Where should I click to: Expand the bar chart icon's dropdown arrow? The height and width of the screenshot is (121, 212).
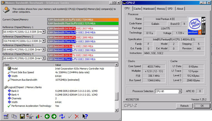click(41, 116)
